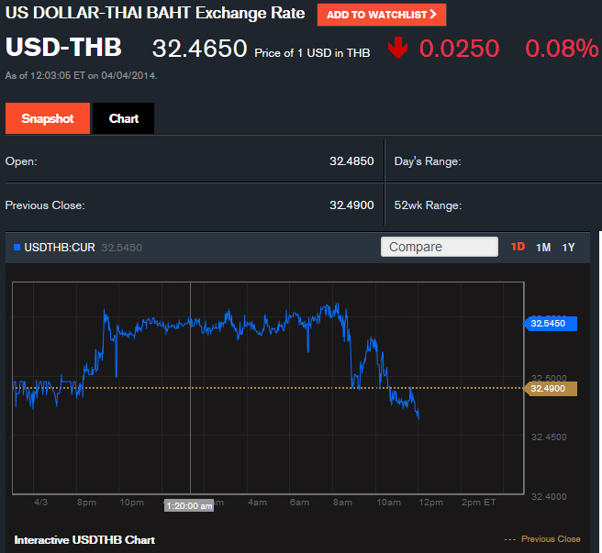Click the 52wk Range label
This screenshot has height=553, width=602.
(x=428, y=205)
